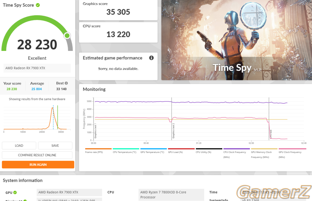Viewport: 312px width, 201px height.
Task: Click the Time Spy artwork image
Action: (237, 40)
